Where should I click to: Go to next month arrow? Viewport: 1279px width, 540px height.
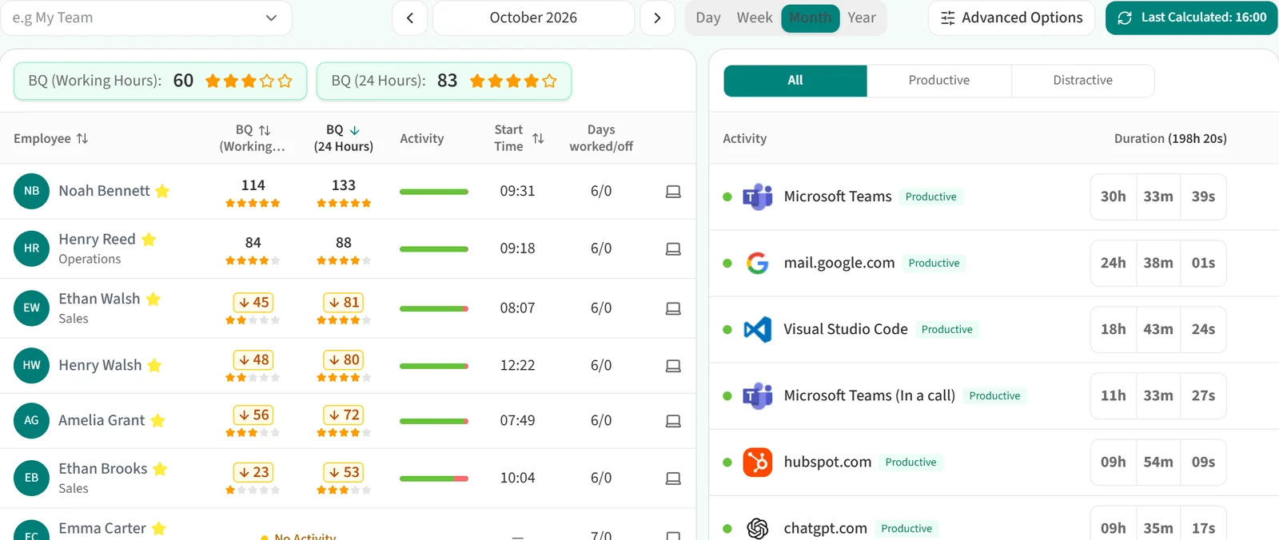point(657,18)
